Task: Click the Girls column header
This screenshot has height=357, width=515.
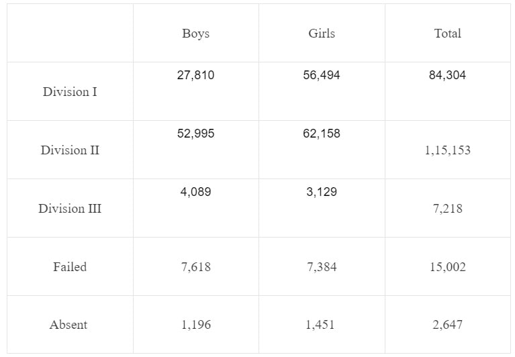Action: (x=322, y=34)
